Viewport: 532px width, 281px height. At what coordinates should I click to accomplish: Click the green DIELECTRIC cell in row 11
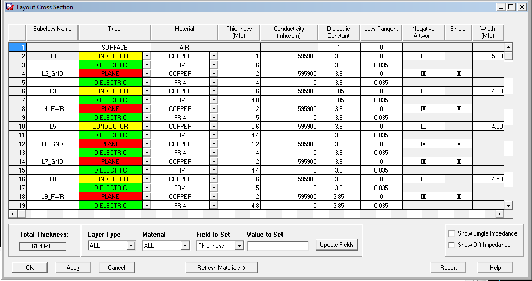pos(111,135)
